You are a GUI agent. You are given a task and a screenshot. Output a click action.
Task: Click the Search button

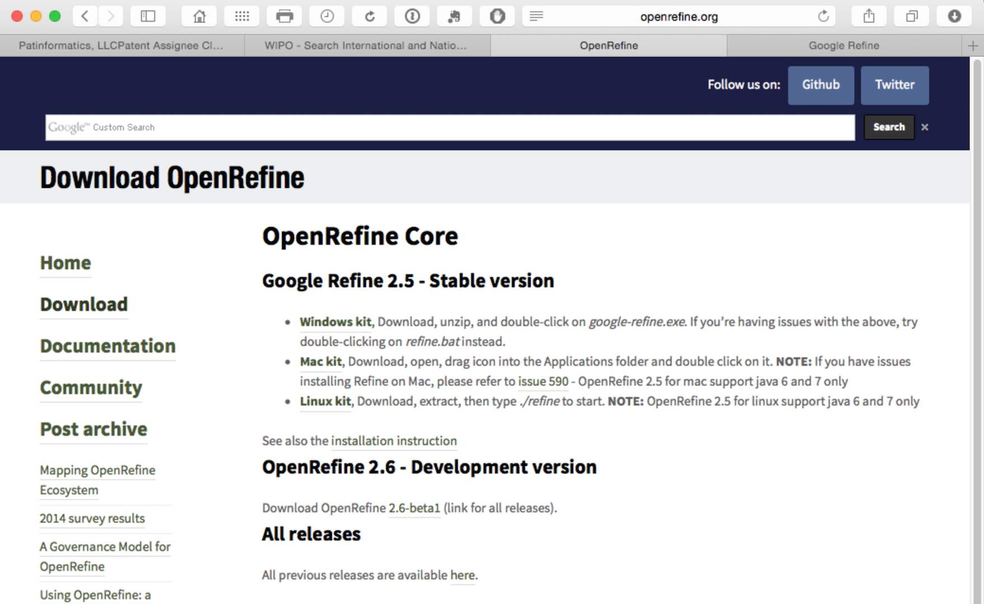[x=889, y=127]
